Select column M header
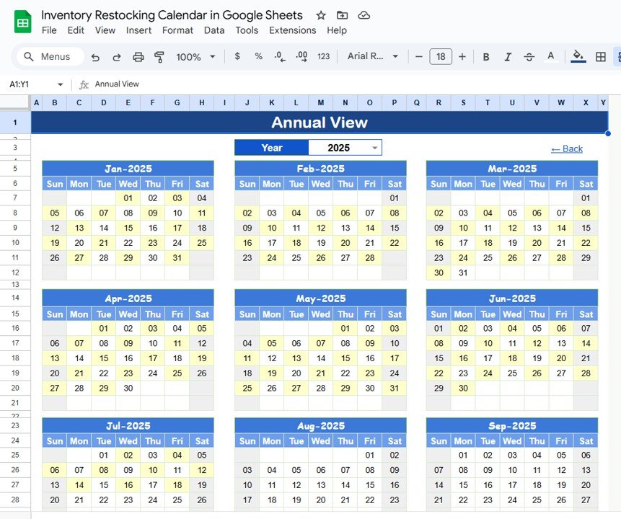Screen dimensions: 621x519 coord(321,103)
